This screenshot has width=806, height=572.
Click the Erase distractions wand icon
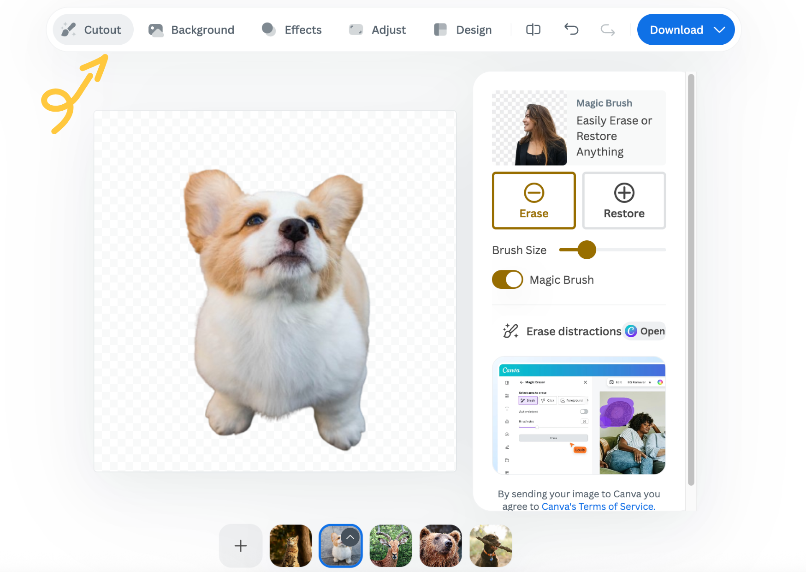pos(511,331)
